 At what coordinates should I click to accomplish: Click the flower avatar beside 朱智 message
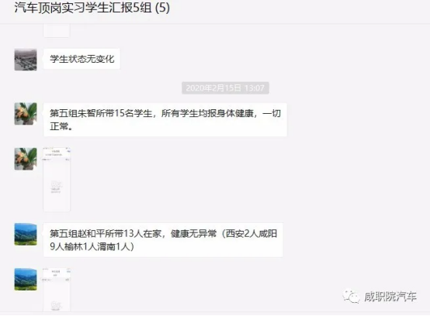(x=26, y=114)
